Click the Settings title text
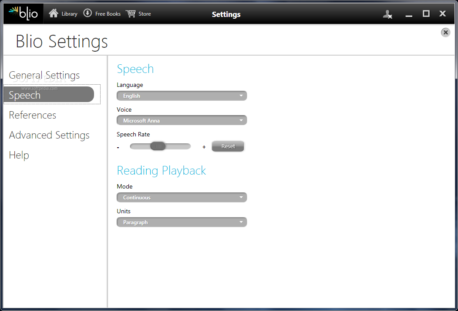Screen dimensions: 458x311 pos(226,14)
